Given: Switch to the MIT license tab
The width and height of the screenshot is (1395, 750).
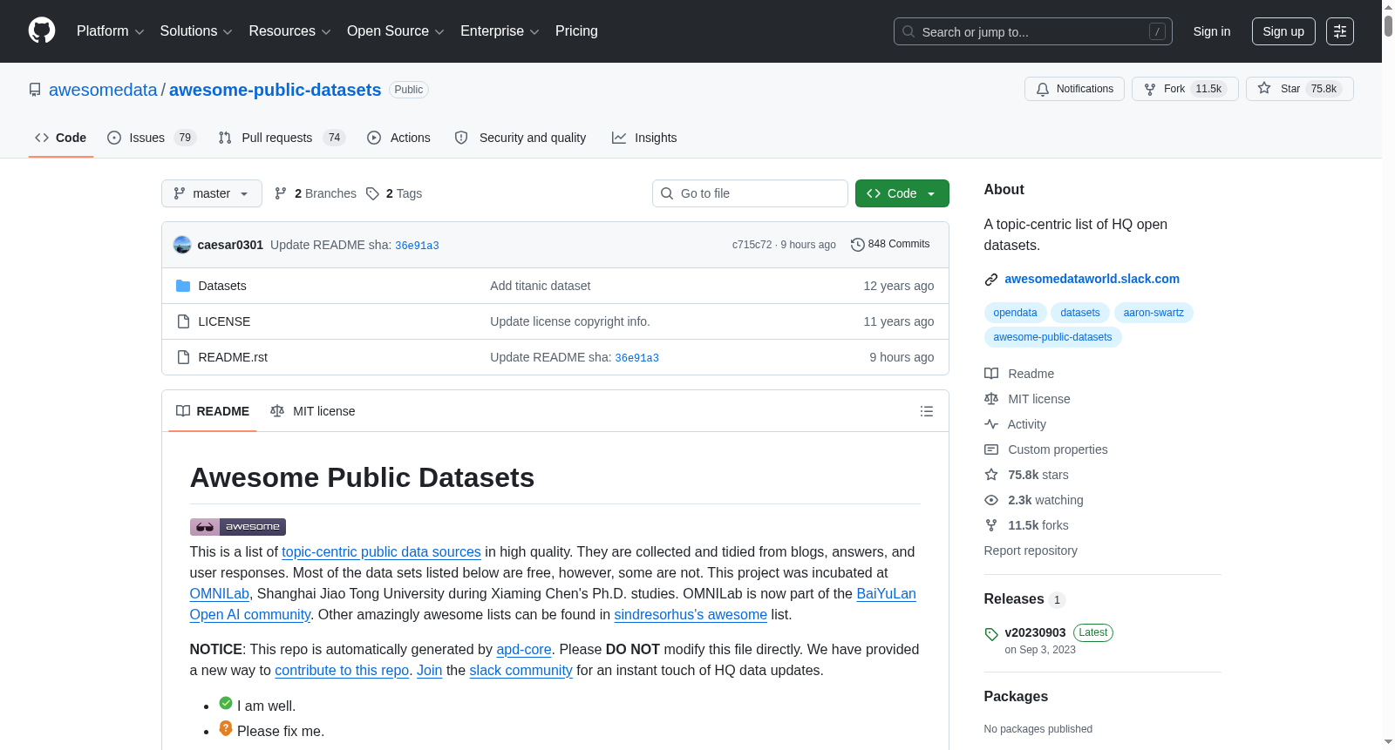Looking at the screenshot, I should point(313,411).
